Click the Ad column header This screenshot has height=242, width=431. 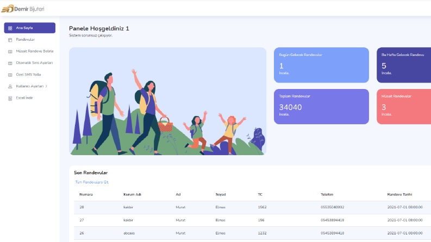tap(178, 195)
